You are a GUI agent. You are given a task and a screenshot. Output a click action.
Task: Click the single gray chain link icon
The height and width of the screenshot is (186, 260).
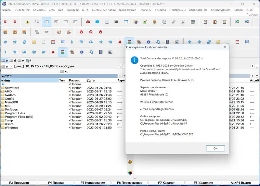pyautogui.click(x=46, y=32)
